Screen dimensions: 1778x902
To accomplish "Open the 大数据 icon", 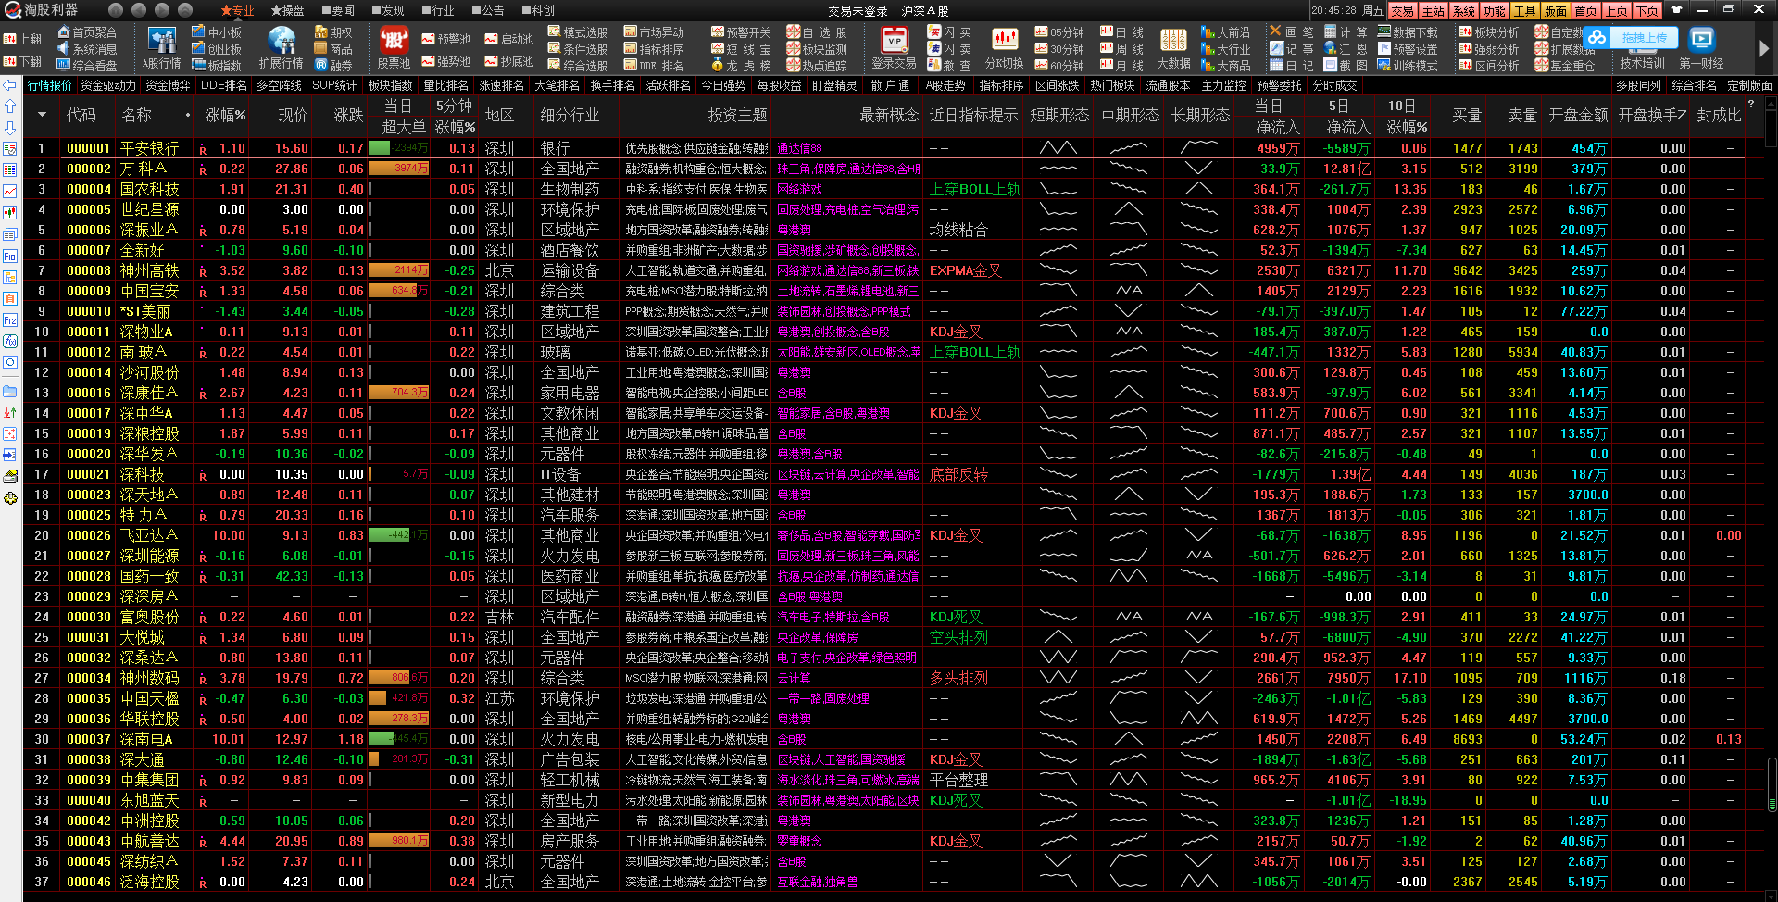I will 1173,48.
